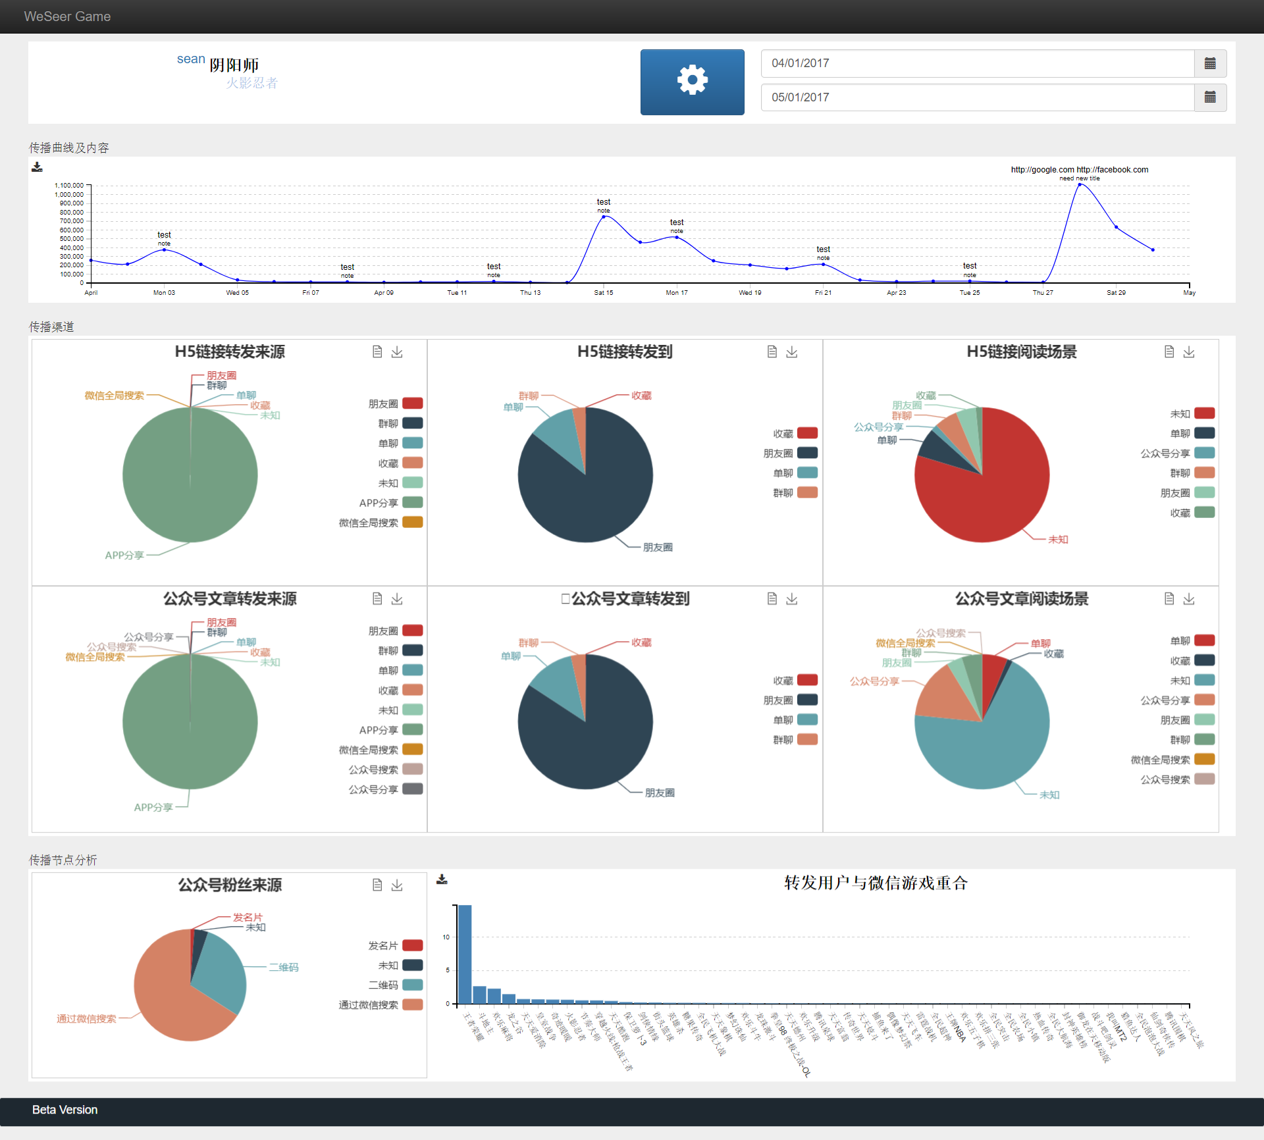
Task: Click the gear settings button
Action: 692,82
